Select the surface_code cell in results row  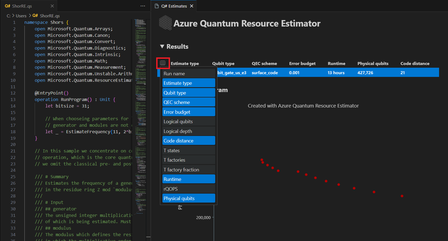pos(265,73)
